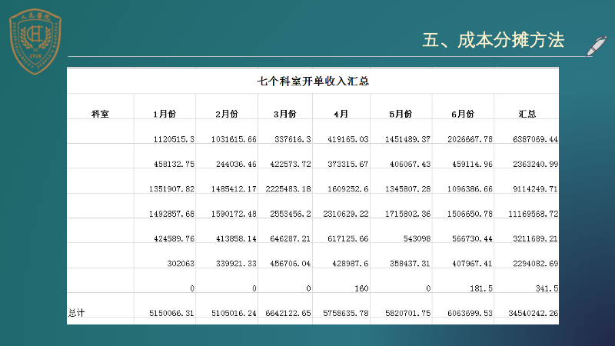Click the 1月份 column header
The width and height of the screenshot is (615, 346).
click(x=165, y=114)
